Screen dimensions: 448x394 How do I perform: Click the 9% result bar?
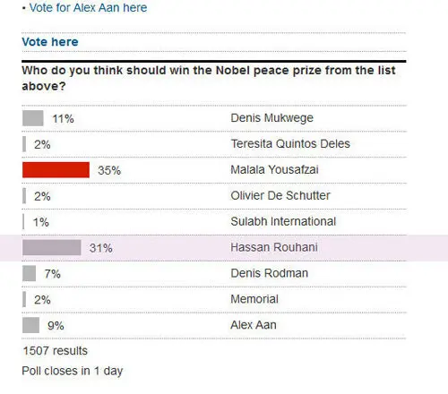[x=30, y=325]
